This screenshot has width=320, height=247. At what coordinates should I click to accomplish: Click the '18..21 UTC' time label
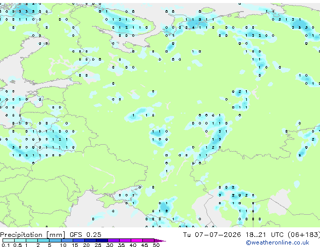point(264,234)
